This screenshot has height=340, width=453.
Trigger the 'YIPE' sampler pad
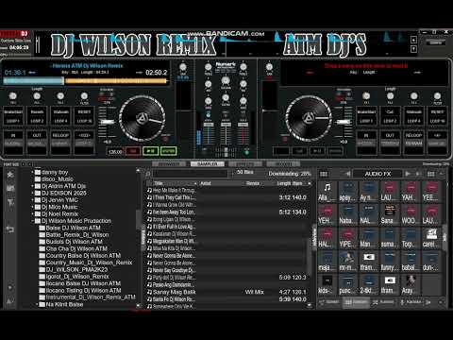pos(347,238)
